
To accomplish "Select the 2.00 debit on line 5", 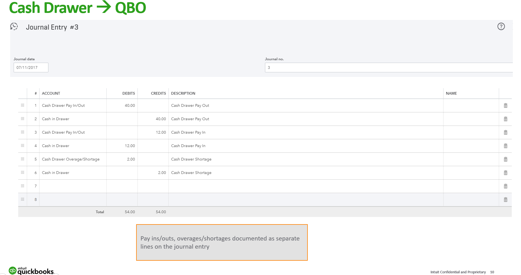I will click(131, 159).
